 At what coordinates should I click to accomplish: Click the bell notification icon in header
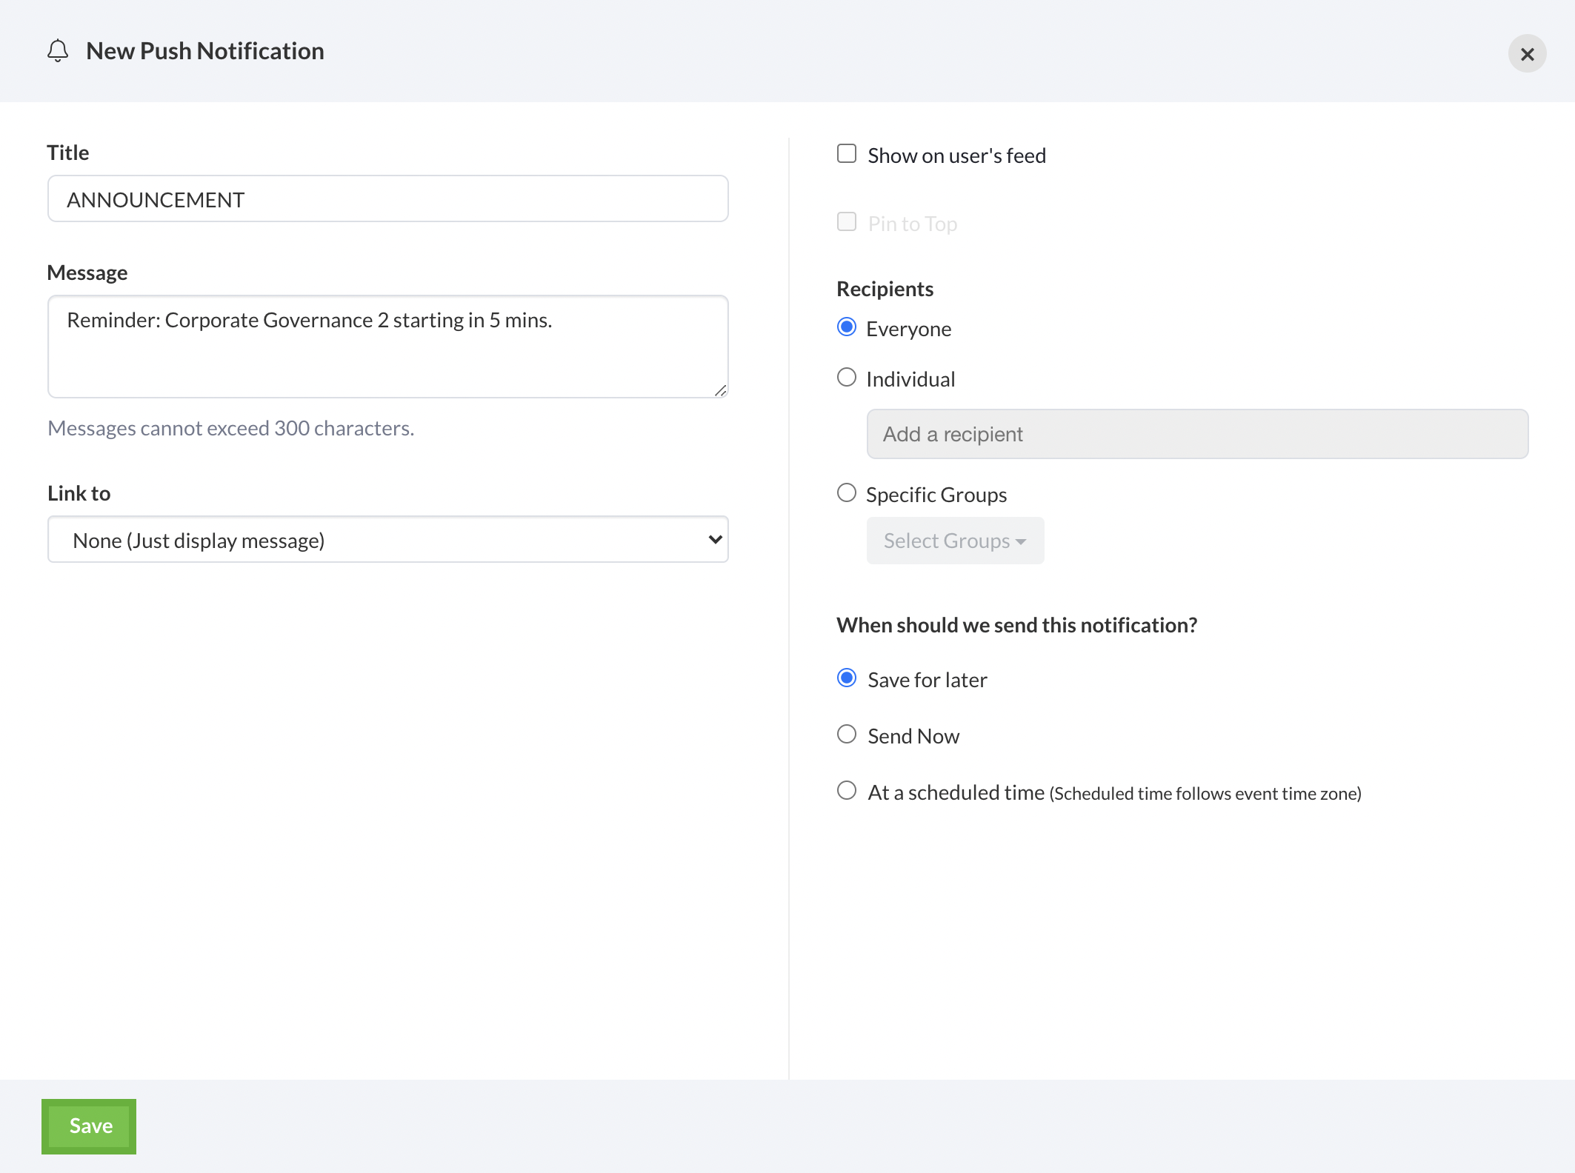click(58, 51)
